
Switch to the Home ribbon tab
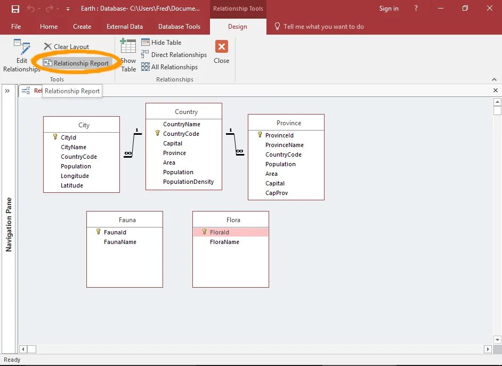pos(48,27)
